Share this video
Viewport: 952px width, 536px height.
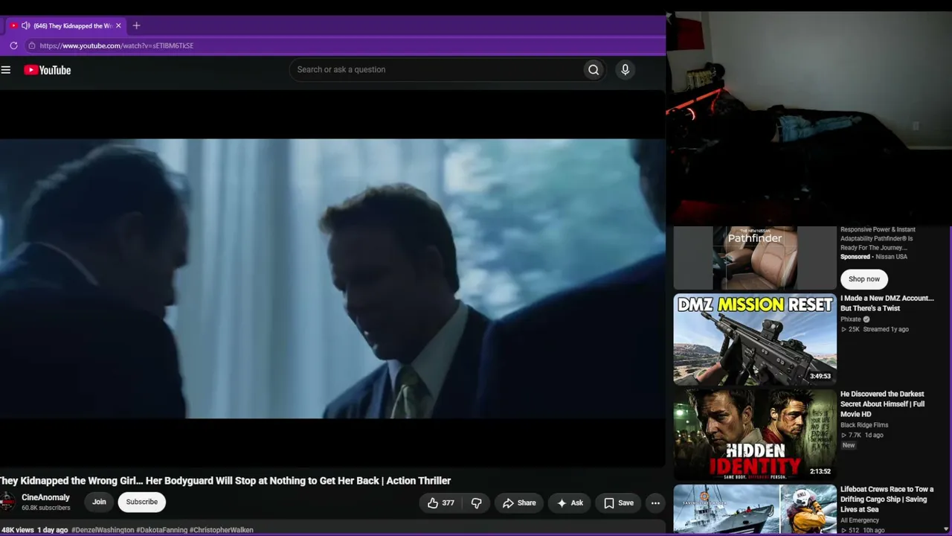pyautogui.click(x=518, y=503)
